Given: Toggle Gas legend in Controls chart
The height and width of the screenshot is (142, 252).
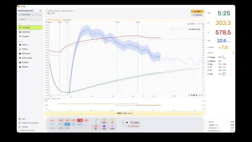Looking at the screenshot, I should click(54, 99).
